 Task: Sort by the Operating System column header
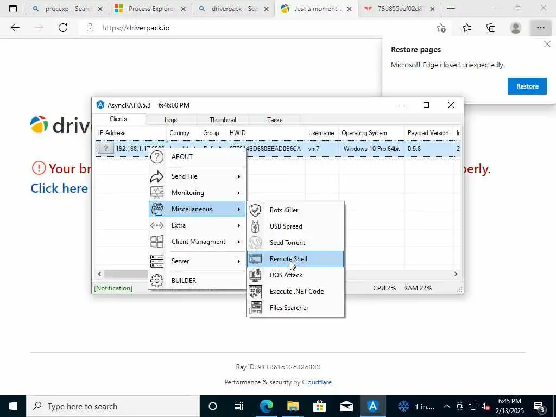371,133
